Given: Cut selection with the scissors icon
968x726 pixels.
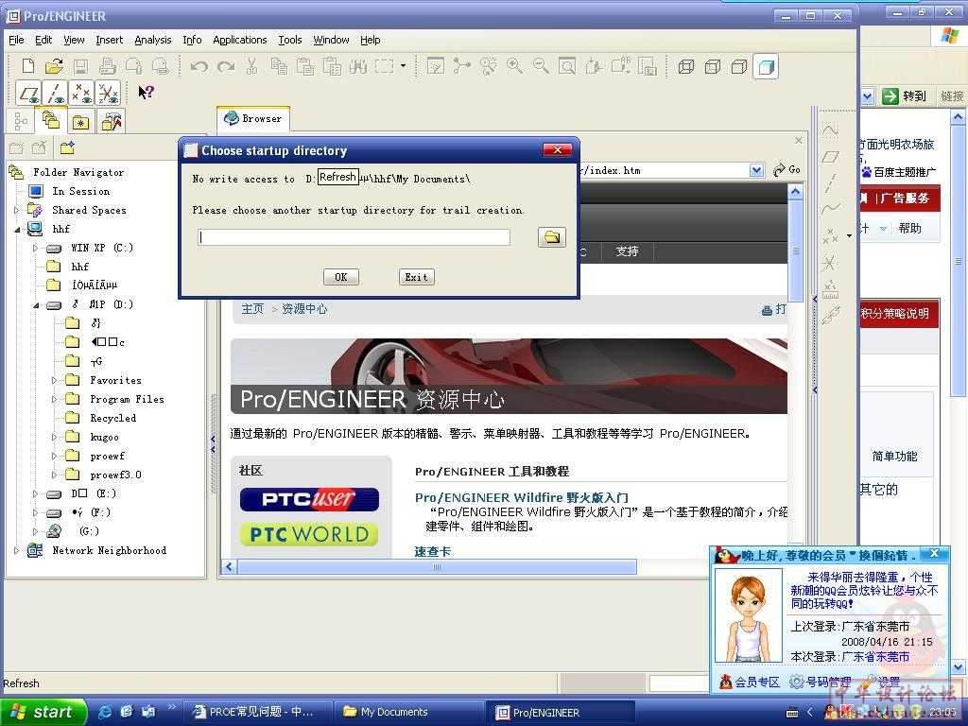Looking at the screenshot, I should click(251, 66).
